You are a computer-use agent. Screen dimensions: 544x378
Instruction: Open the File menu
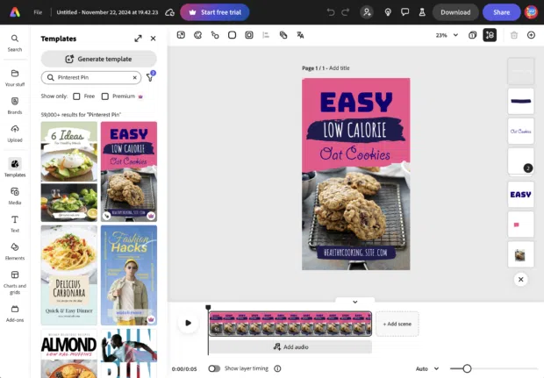coord(38,12)
